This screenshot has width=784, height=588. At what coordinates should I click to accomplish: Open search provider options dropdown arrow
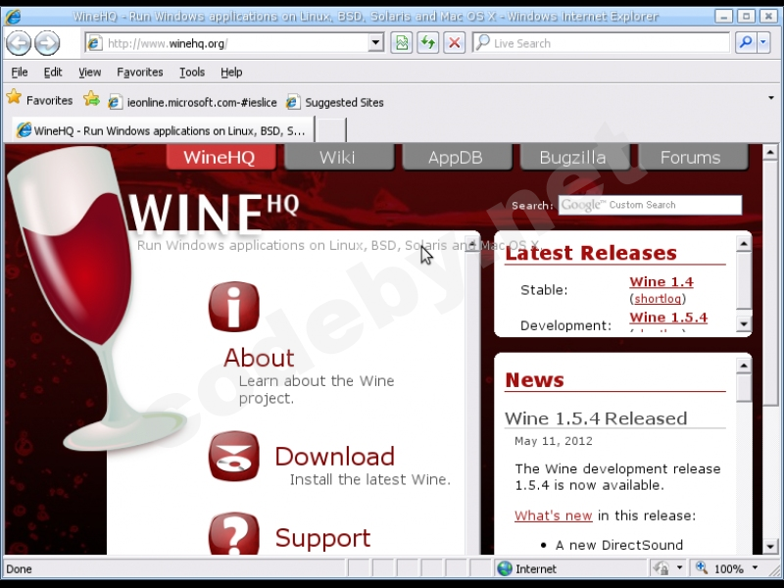[763, 43]
